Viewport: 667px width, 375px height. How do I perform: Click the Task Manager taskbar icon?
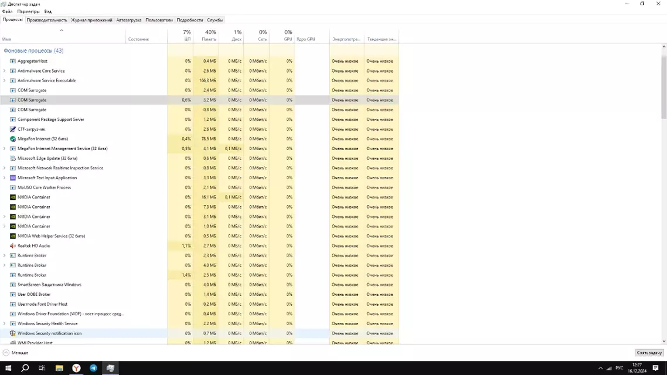(x=110, y=368)
